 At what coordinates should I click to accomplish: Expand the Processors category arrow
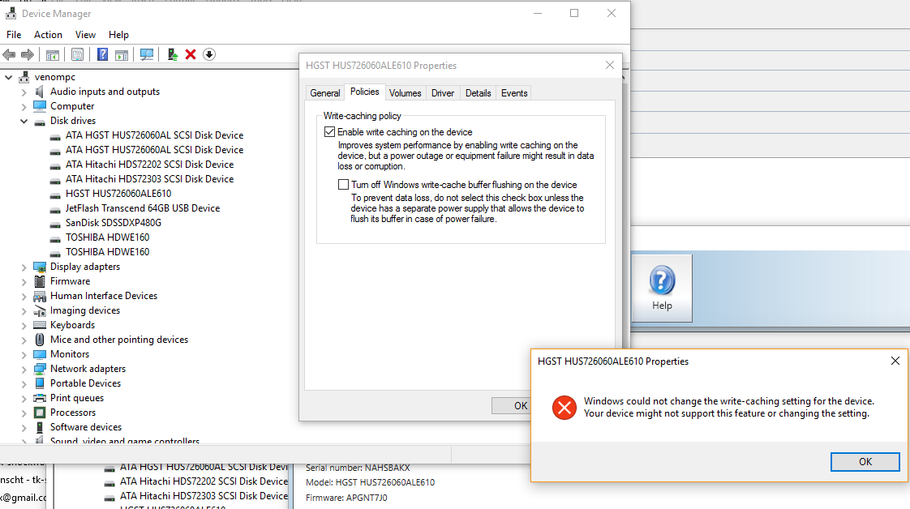pyautogui.click(x=24, y=413)
